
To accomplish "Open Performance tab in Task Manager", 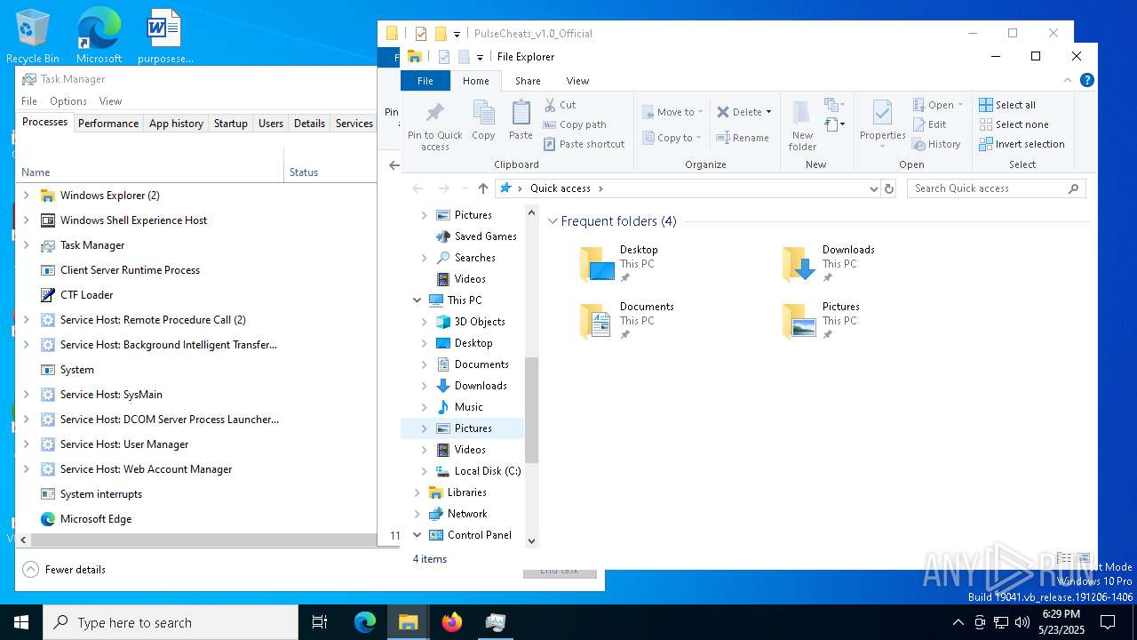I will click(108, 124).
